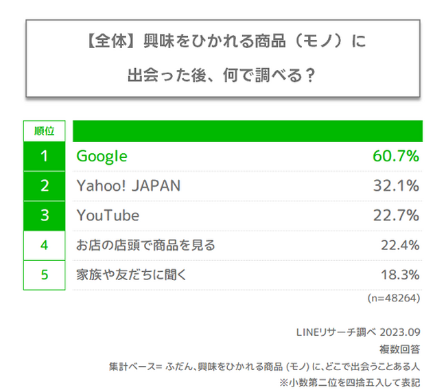Image resolution: width=446 pixels, height=390 pixels.
Task: Select the 22.7% percentage
Action: pos(395,216)
